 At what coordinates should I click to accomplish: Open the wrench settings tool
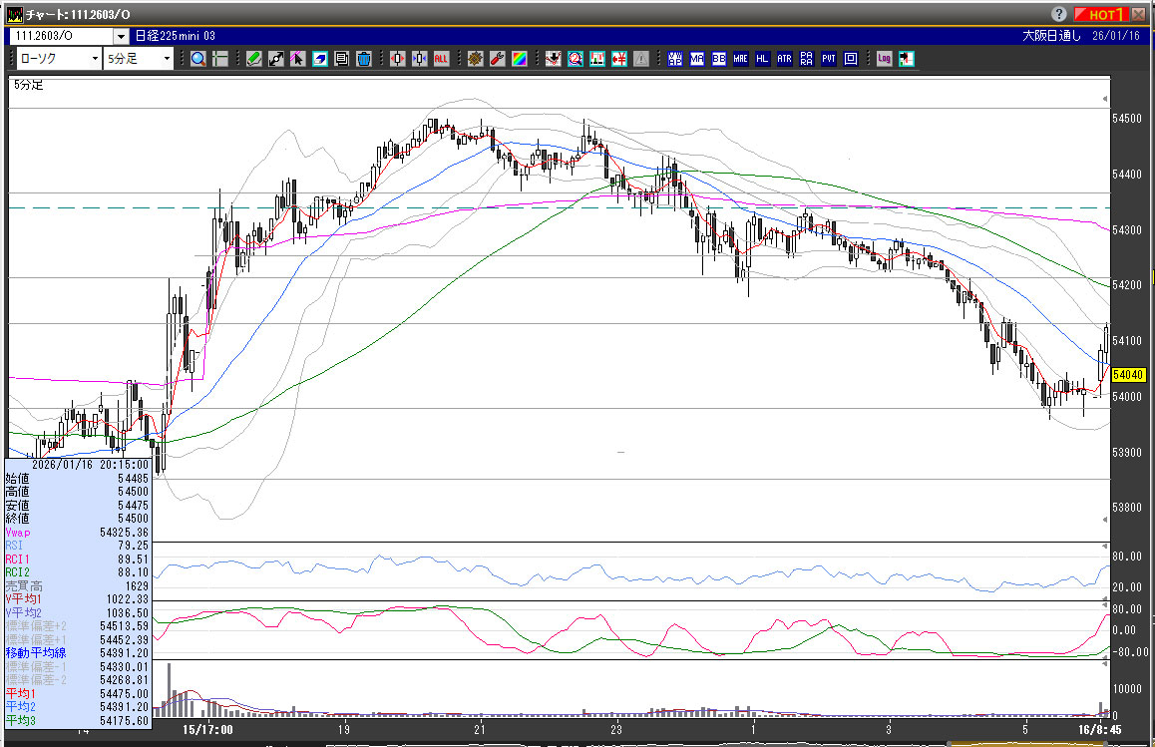497,59
